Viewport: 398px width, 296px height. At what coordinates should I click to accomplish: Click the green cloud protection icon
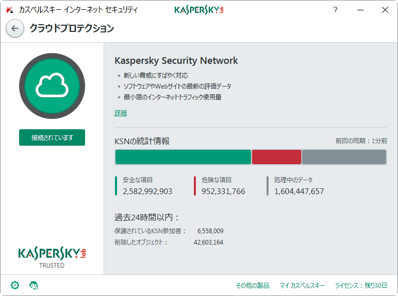click(52, 85)
